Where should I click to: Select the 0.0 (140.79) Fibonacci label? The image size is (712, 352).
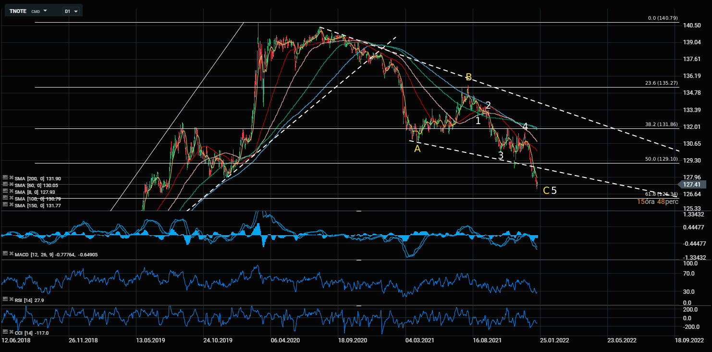pos(663,18)
